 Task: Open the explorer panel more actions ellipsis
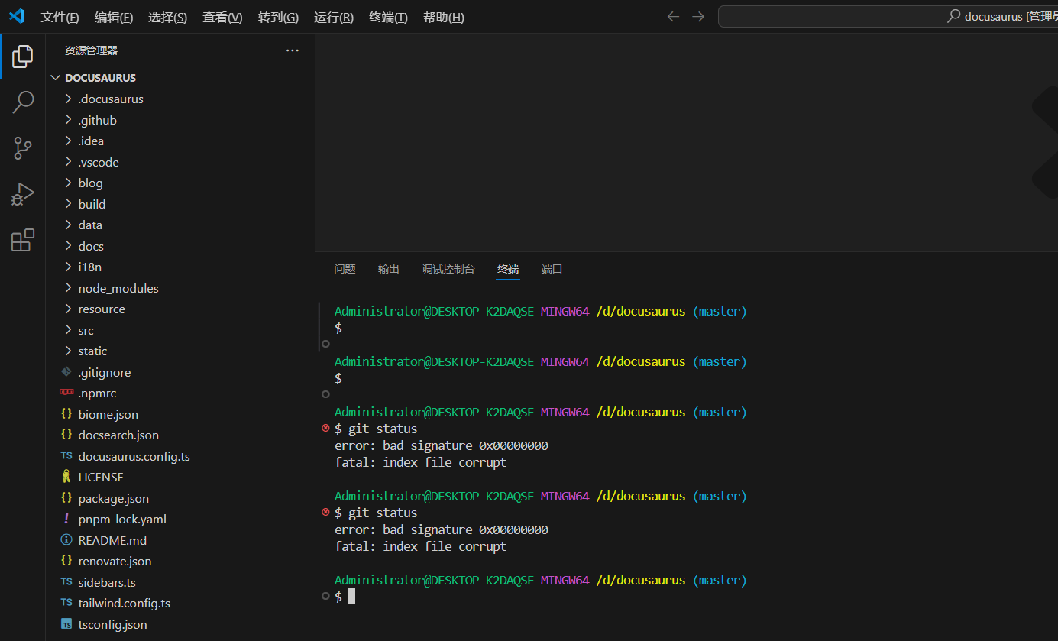point(293,50)
